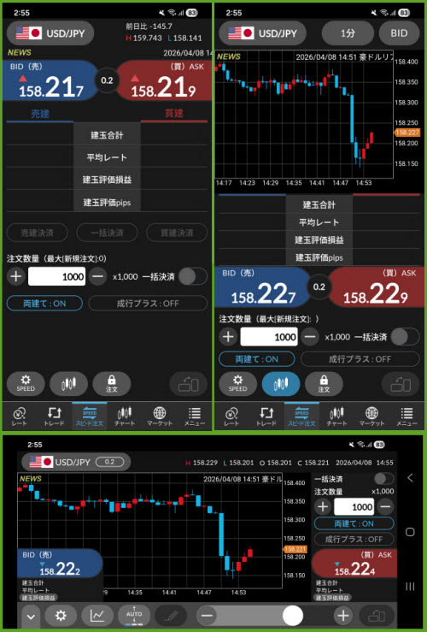427x632 pixels.
Task: Open USD/JPY currency pair selector in the top-left panel
Action: pyautogui.click(x=50, y=33)
